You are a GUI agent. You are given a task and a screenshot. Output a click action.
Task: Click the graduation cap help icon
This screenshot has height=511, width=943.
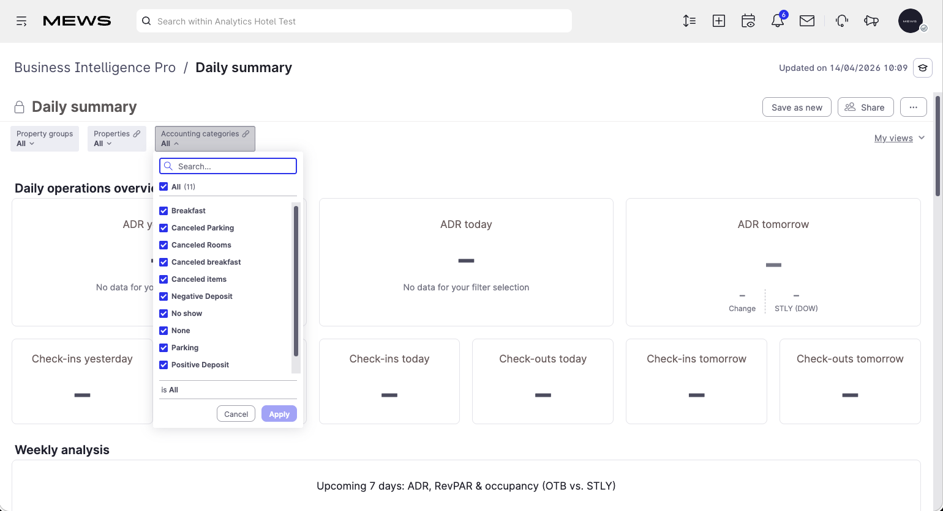[923, 68]
